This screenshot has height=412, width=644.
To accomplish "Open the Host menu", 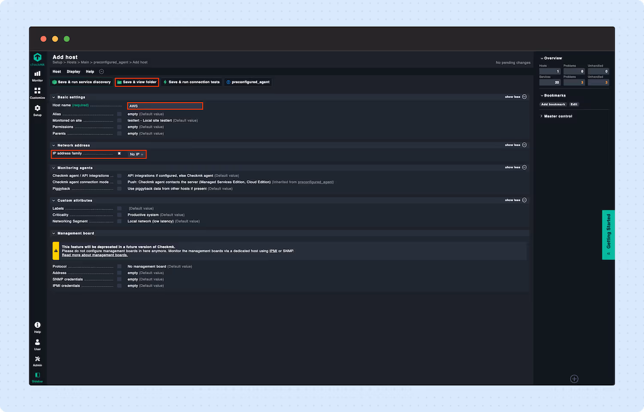I will tap(56, 71).
